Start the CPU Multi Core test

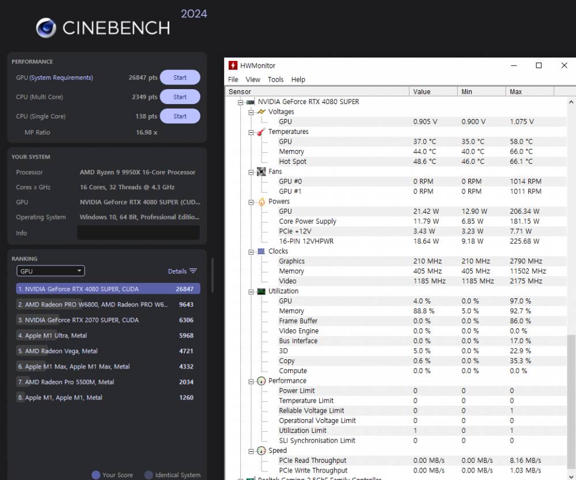click(180, 97)
